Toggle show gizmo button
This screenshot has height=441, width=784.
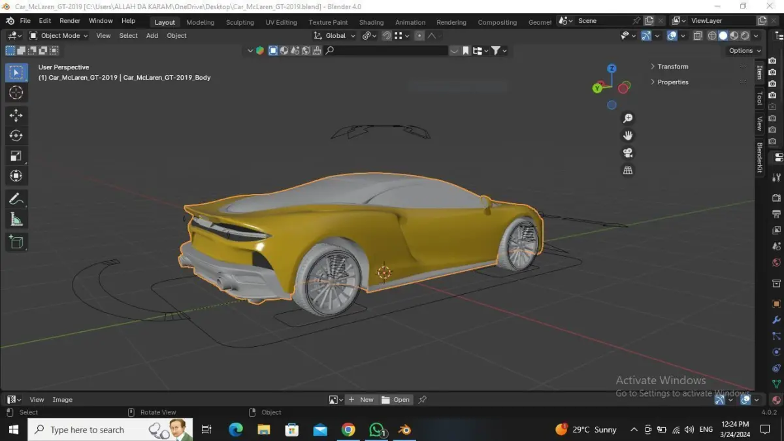646,36
